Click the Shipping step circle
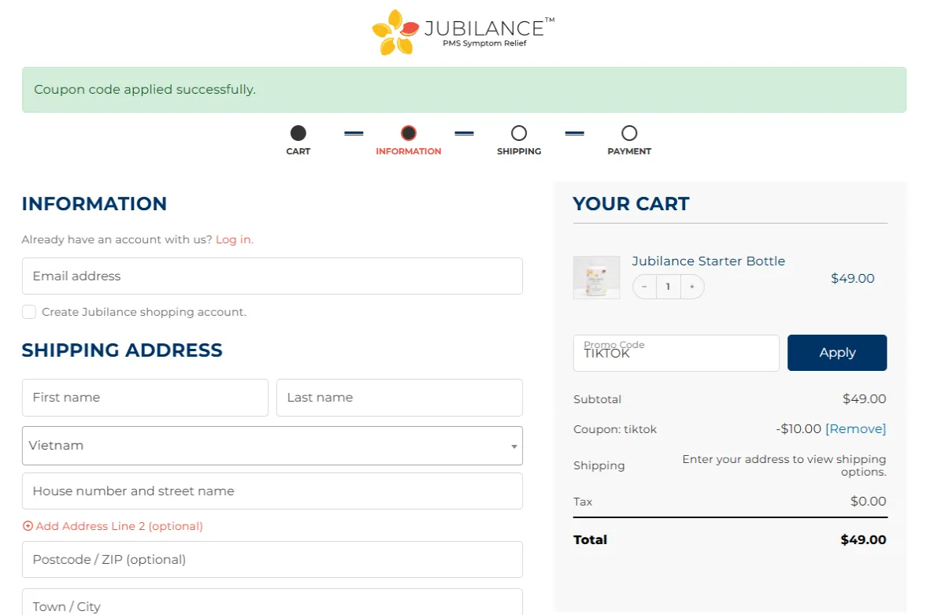Viewport: 945px width, 615px height. point(518,133)
